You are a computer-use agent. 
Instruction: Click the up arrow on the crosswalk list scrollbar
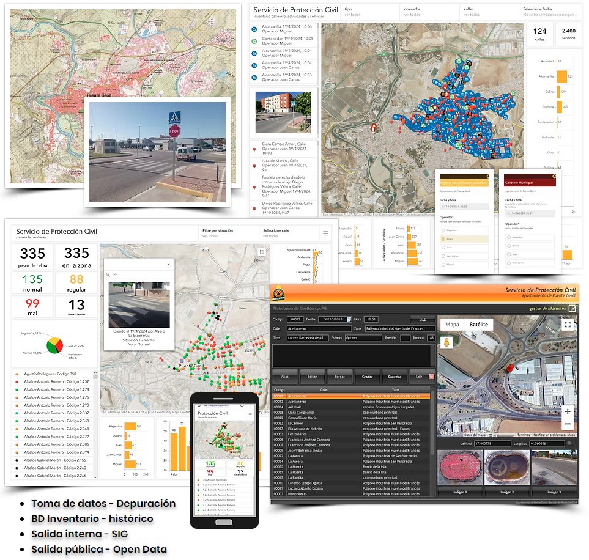95,373
